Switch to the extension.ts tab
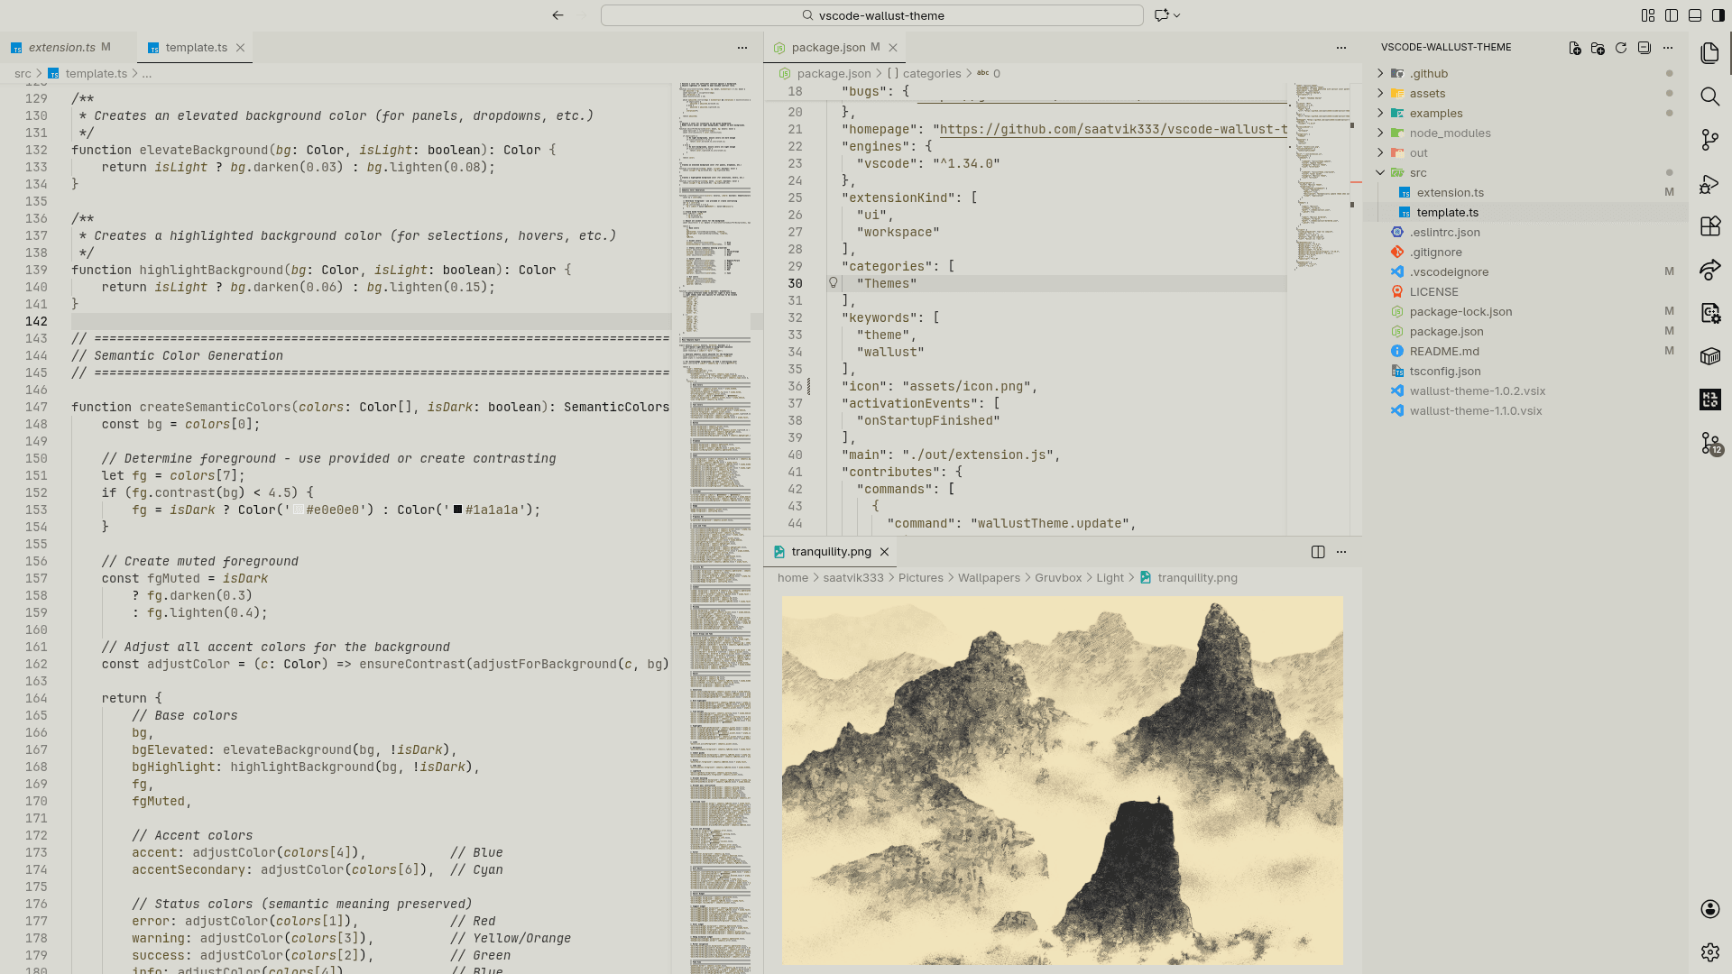This screenshot has height=974, width=1732. pos(63,47)
